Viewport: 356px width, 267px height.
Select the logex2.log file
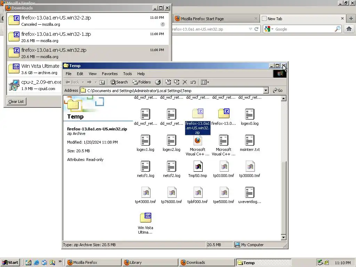coord(171,143)
